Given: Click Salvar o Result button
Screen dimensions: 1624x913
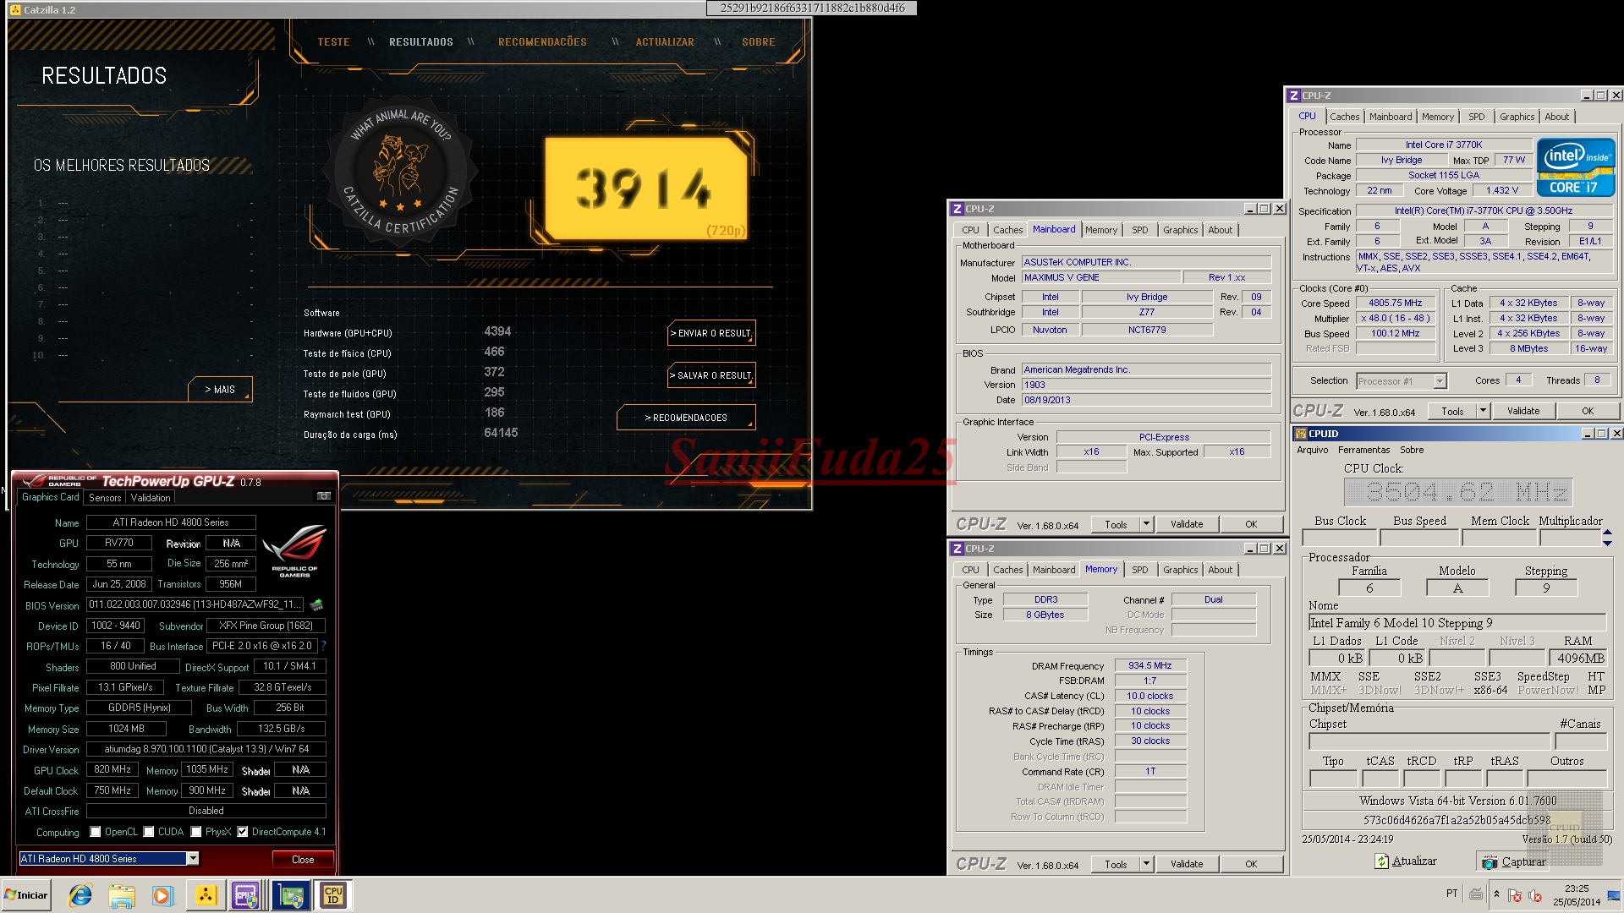Looking at the screenshot, I should pos(711,375).
